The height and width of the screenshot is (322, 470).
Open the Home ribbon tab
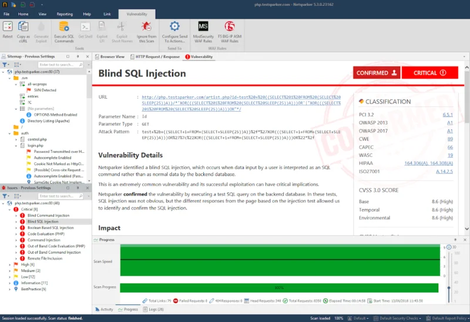pos(23,14)
